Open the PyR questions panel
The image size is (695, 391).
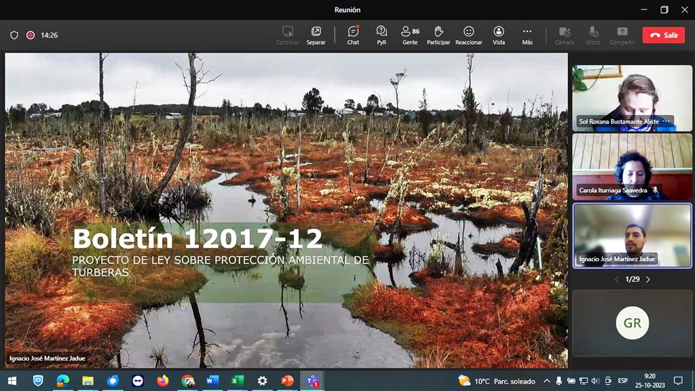[x=381, y=35]
